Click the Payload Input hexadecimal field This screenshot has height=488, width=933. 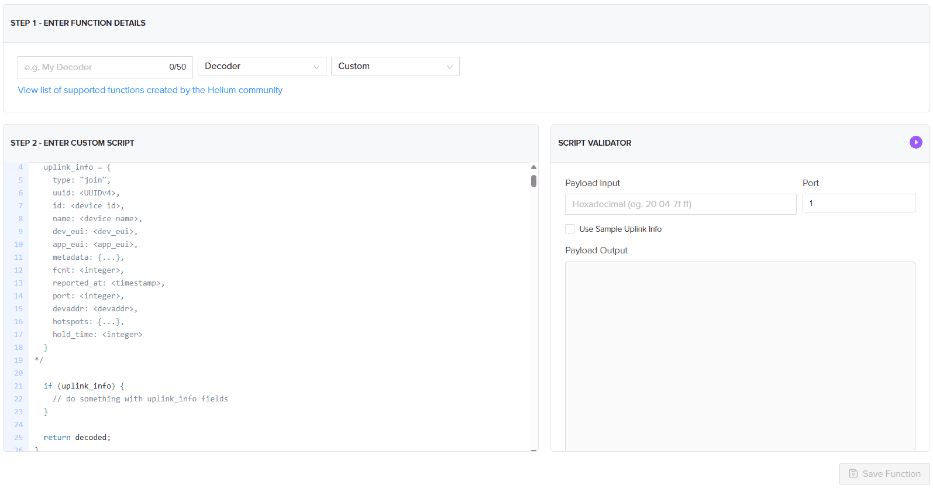pyautogui.click(x=681, y=204)
